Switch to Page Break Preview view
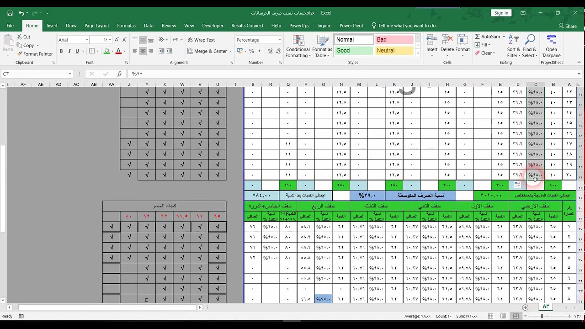This screenshot has height=329, width=585. tap(516, 316)
